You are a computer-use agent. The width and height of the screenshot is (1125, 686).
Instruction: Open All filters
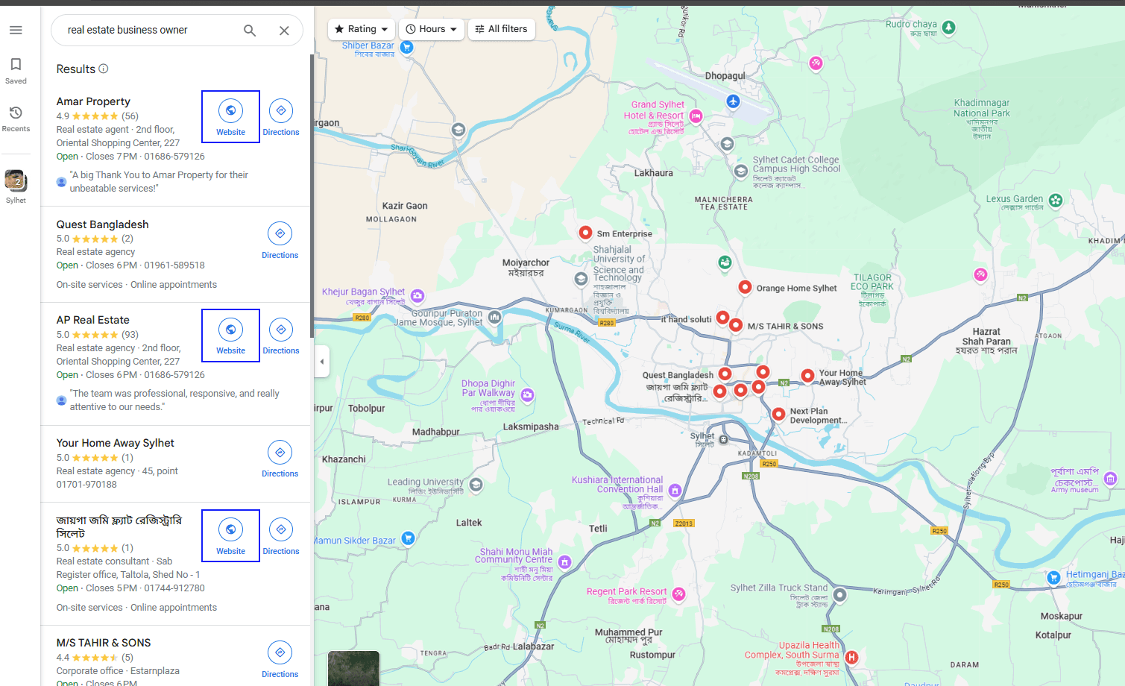[x=502, y=29]
